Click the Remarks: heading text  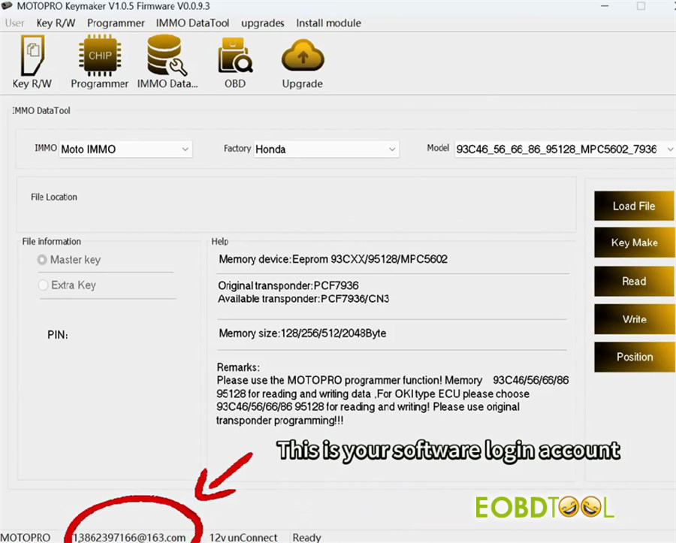238,367
